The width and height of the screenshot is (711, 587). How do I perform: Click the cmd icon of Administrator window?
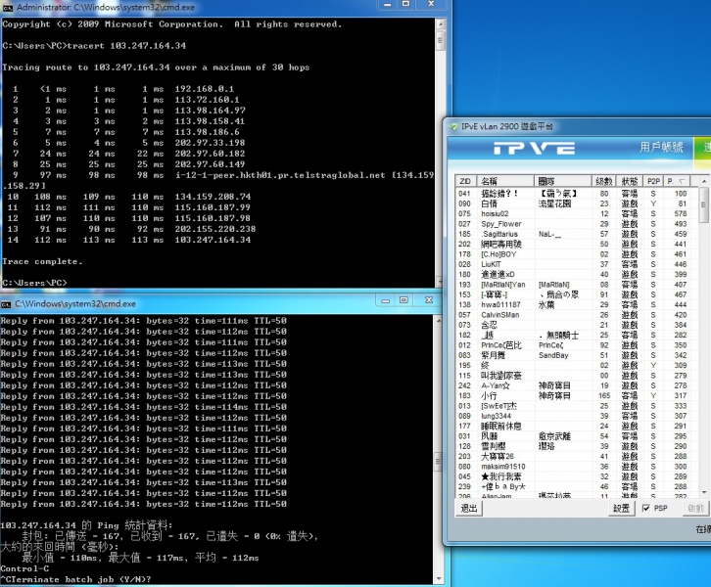[9, 8]
